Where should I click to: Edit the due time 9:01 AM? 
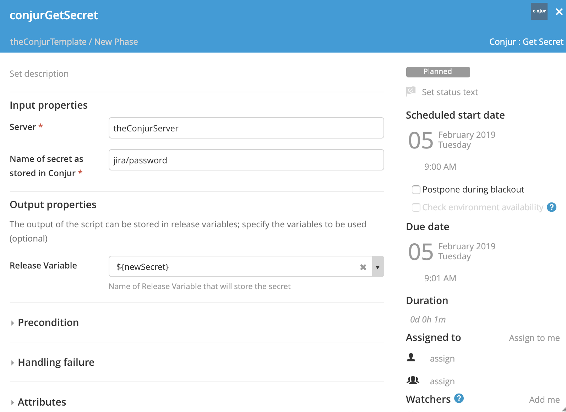440,278
